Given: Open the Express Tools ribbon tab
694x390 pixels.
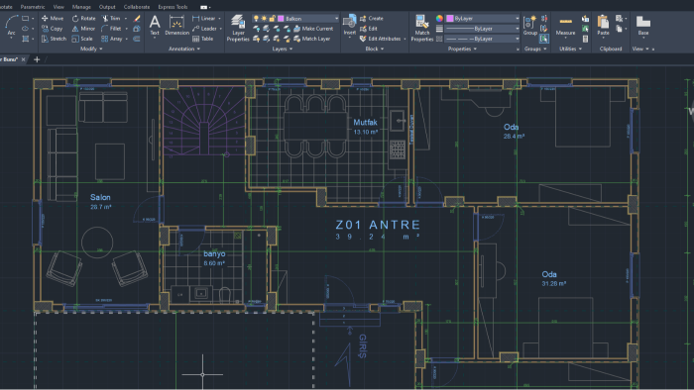Looking at the screenshot, I should tap(173, 7).
